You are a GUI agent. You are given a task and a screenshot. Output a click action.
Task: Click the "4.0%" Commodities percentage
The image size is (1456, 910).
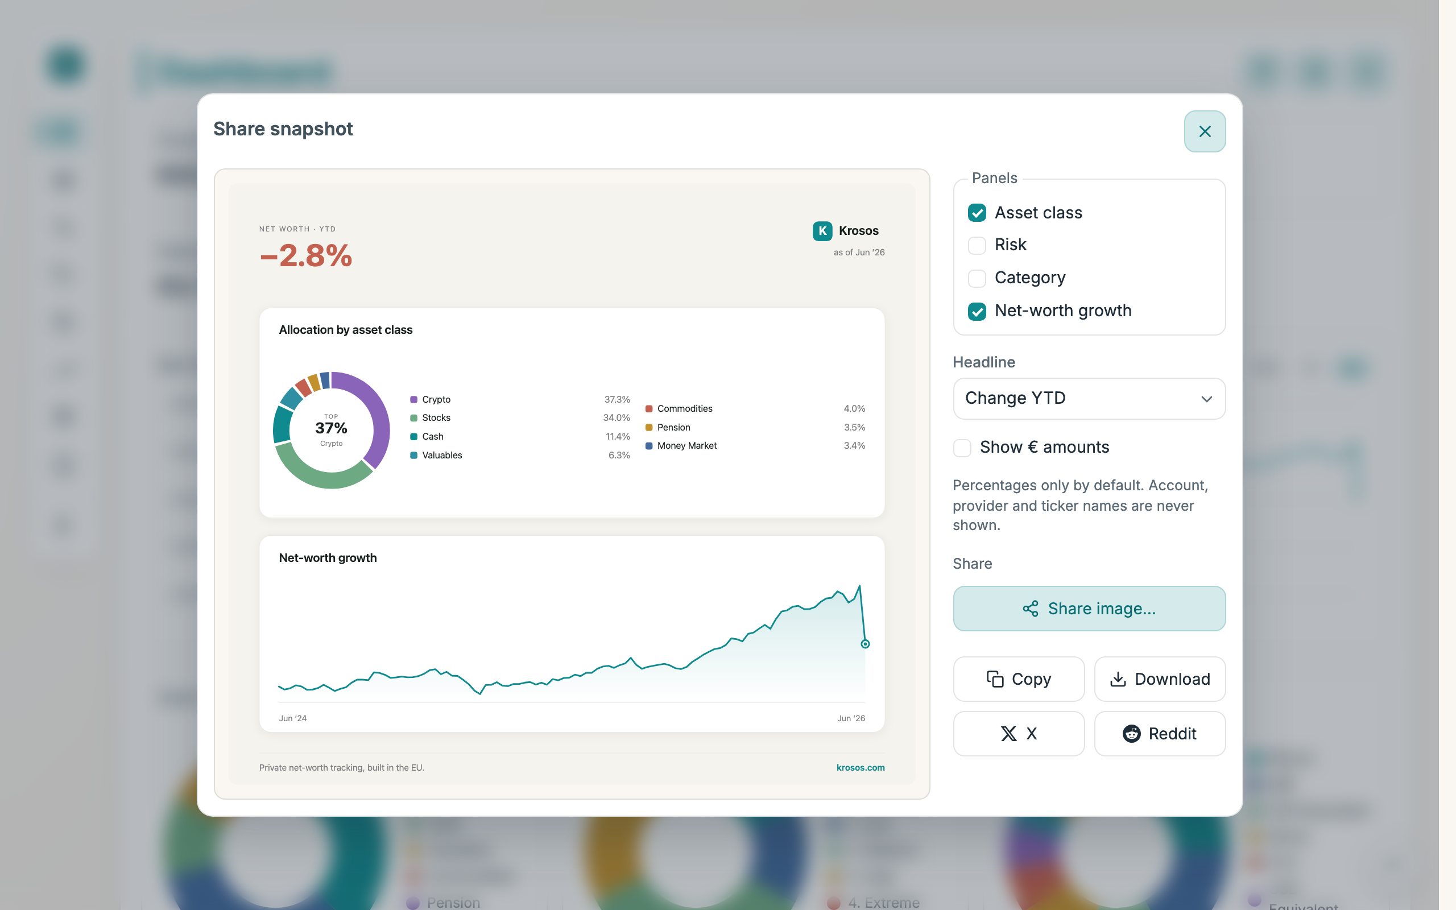pyautogui.click(x=854, y=409)
